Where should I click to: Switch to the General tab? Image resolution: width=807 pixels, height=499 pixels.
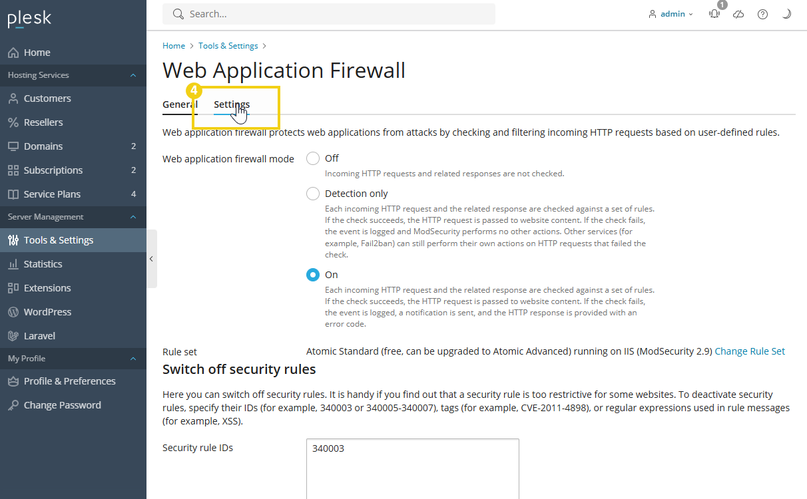pos(180,104)
